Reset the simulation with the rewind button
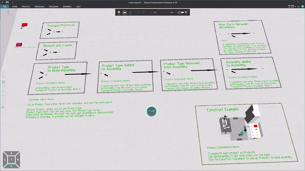The image size is (305, 171). (125, 13)
